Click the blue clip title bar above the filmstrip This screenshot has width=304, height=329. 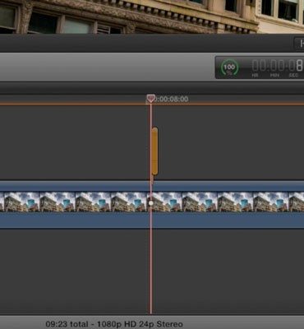[152, 186]
